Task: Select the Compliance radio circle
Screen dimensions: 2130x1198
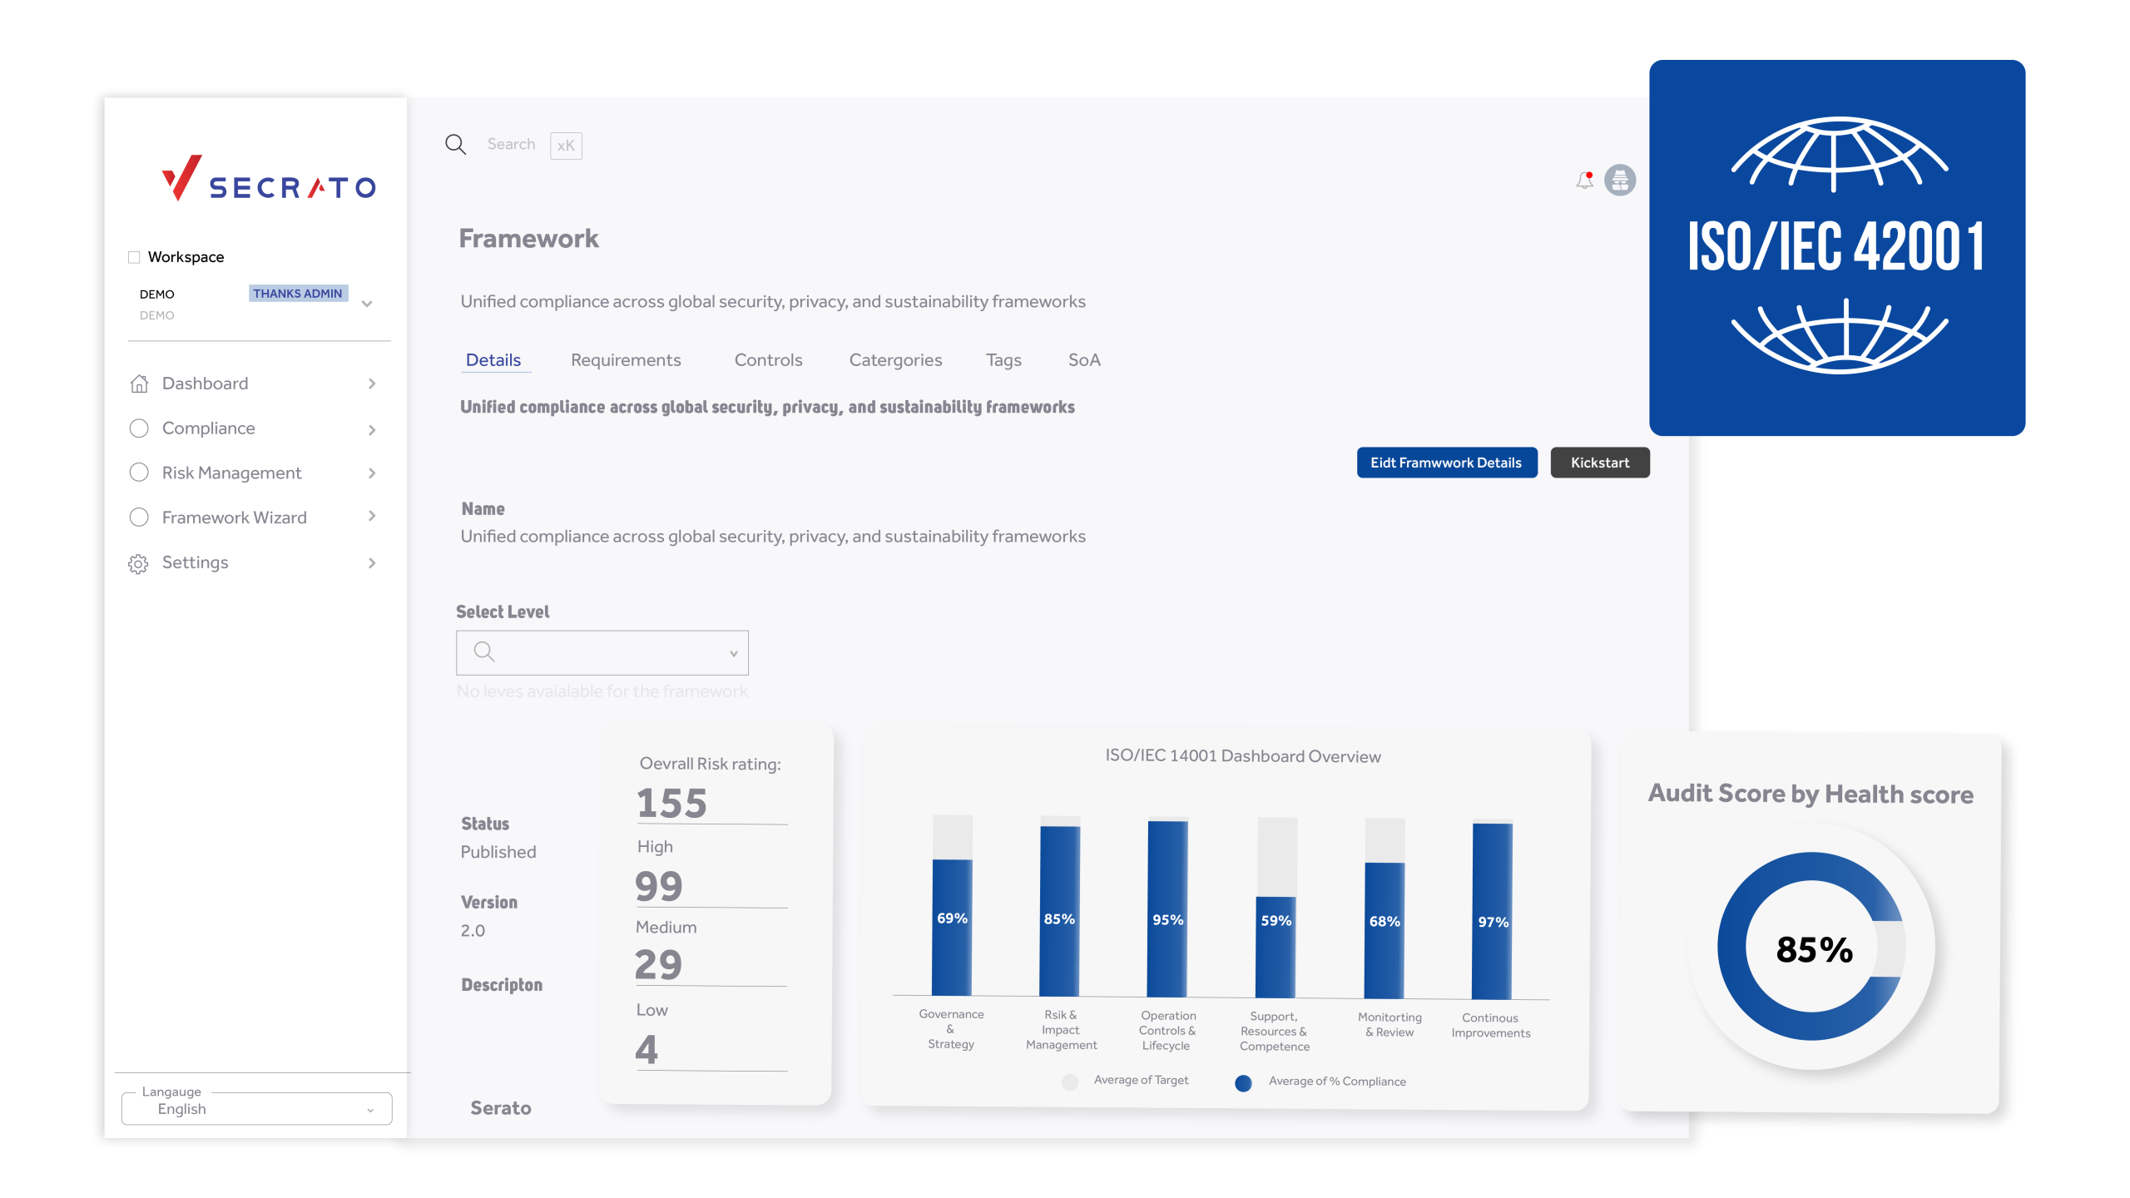Action: (x=139, y=428)
